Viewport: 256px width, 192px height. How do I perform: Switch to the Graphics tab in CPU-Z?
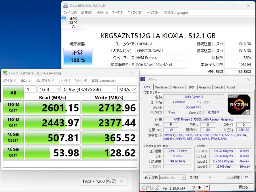point(205,87)
